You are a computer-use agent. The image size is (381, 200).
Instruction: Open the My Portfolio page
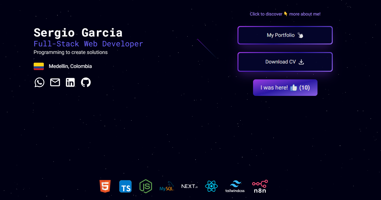pyautogui.click(x=285, y=35)
